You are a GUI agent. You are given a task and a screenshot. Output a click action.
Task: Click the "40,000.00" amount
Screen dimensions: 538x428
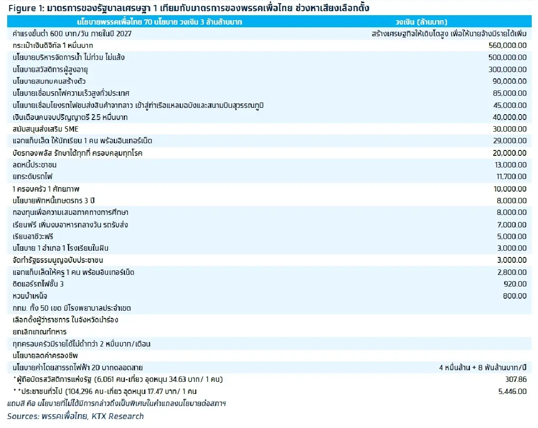(x=509, y=117)
